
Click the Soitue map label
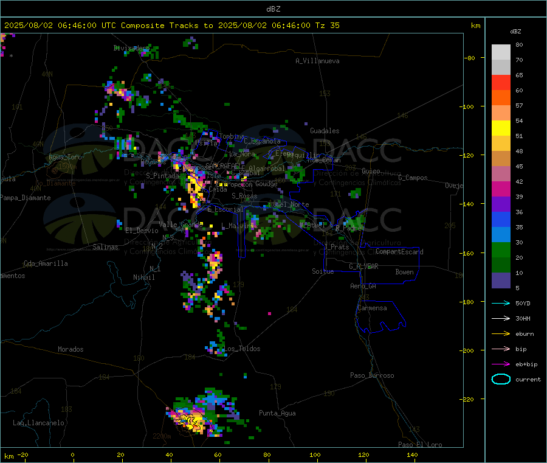click(323, 271)
